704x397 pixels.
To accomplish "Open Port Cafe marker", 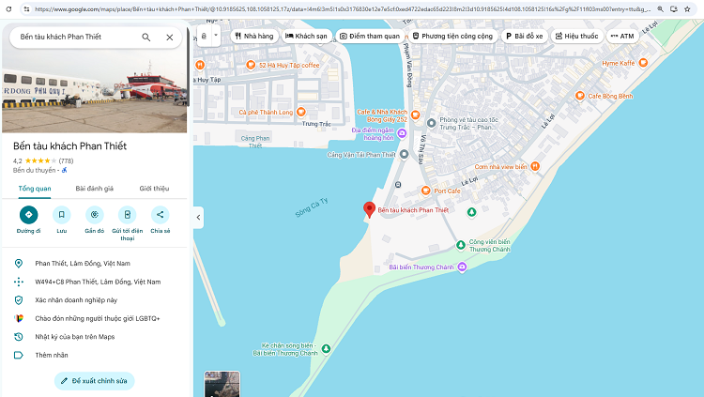I will pyautogui.click(x=425, y=191).
